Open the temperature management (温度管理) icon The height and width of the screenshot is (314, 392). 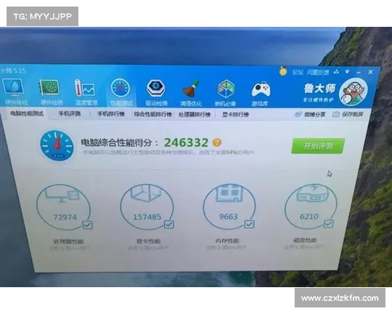coord(85,88)
